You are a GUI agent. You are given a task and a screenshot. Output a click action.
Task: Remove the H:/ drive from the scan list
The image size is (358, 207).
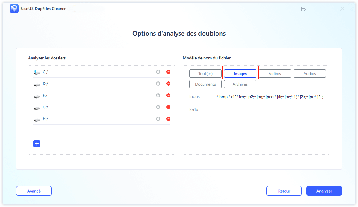pos(168,119)
